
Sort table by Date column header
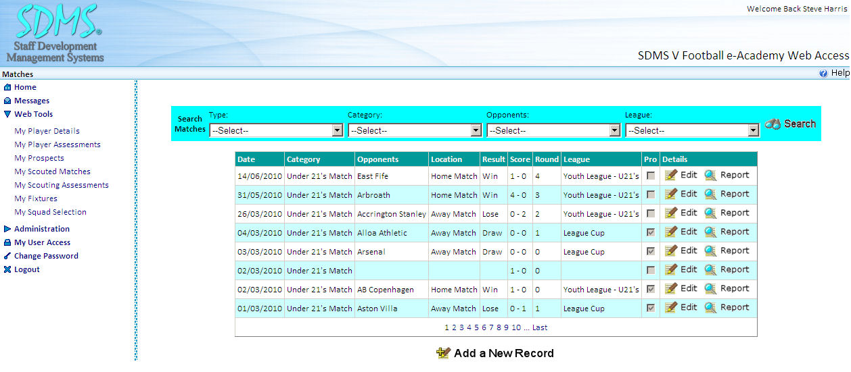(x=246, y=159)
